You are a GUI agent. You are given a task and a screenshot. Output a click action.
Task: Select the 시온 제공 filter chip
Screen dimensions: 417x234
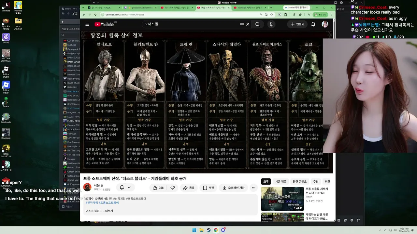pos(281,182)
